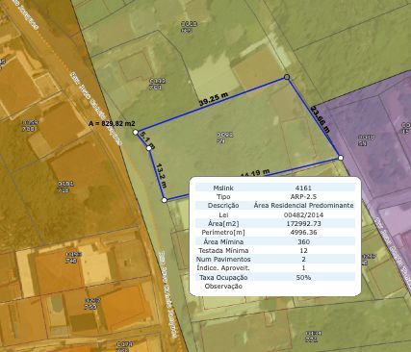
Task: Select the bottom-left vertex below 13.2 m edge
Action: pyautogui.click(x=165, y=200)
